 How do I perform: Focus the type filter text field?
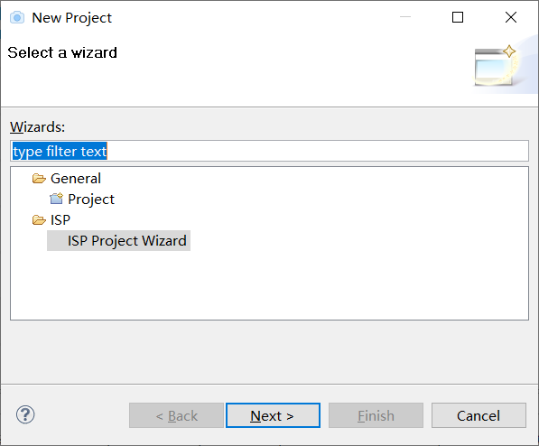click(x=269, y=151)
